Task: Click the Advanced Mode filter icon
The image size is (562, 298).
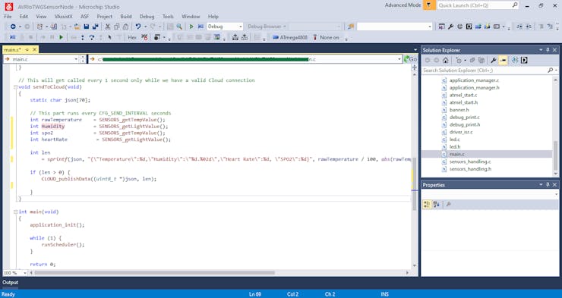Action: point(429,5)
